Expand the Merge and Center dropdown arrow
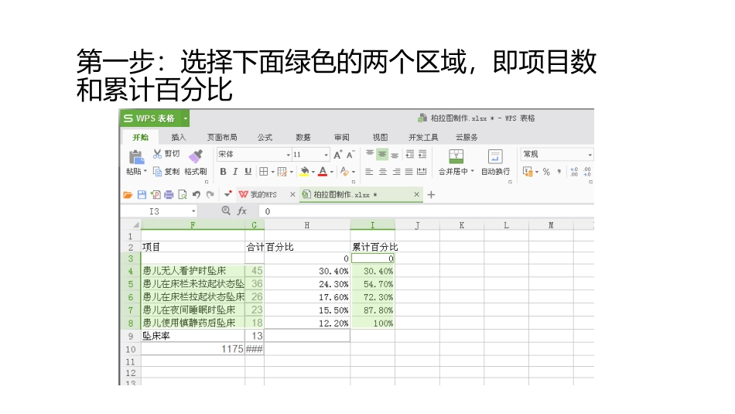 473,172
